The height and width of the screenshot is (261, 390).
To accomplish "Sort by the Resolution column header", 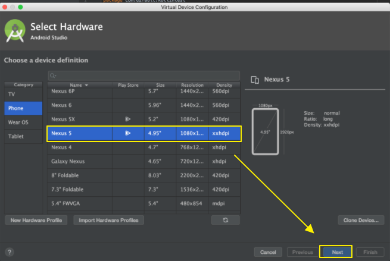I will 192,85.
